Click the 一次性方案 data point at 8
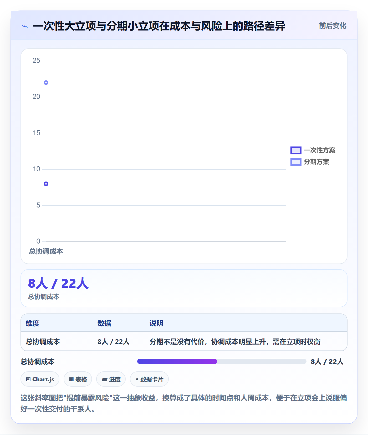Viewport: 368px width, 435px height. [46, 184]
